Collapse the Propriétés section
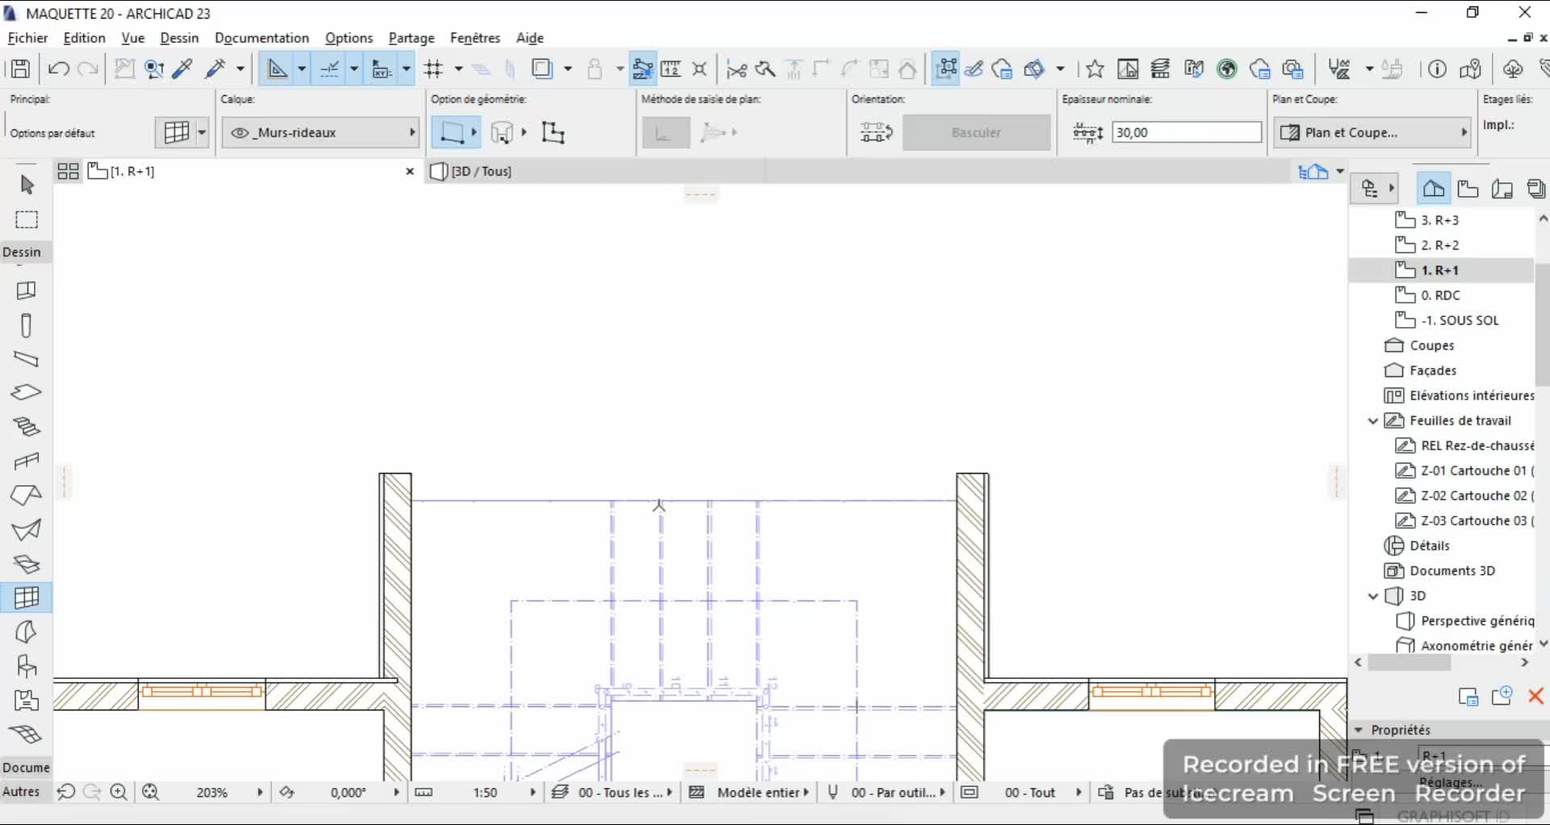1550x825 pixels. point(1358,730)
